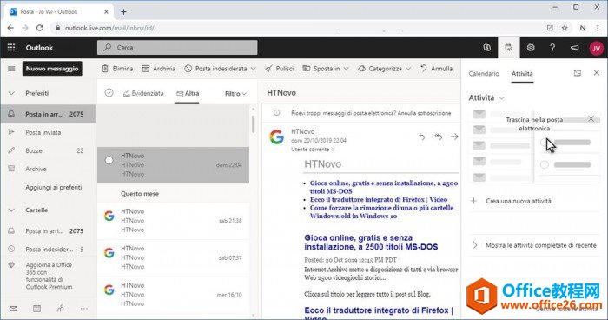
Task: Switch to the Calendario tab
Action: coord(484,73)
